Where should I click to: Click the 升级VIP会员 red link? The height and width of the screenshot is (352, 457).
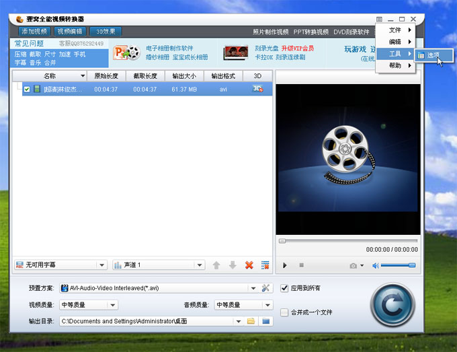(298, 48)
